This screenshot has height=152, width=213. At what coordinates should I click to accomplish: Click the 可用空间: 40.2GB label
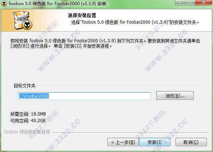point(28,120)
